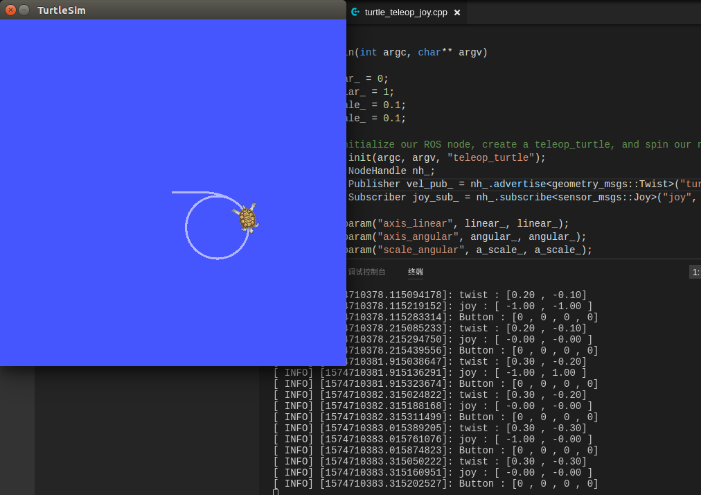The image size is (701, 495).
Task: Click the ROS node comment line
Action: coord(523,145)
